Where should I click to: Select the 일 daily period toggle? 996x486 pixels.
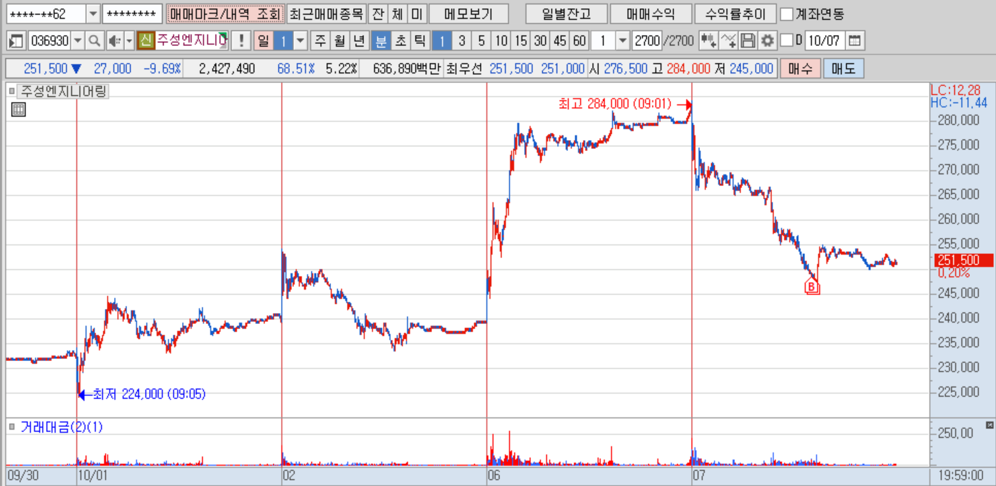(x=263, y=40)
